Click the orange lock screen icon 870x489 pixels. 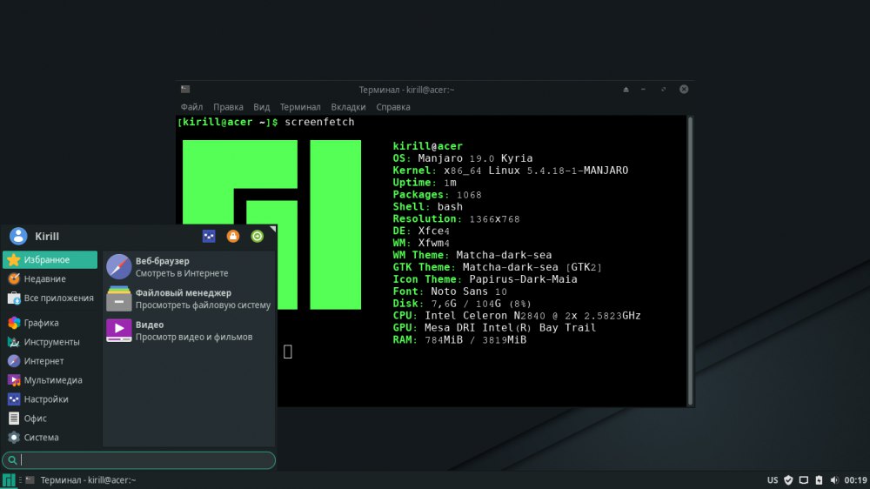pos(233,237)
